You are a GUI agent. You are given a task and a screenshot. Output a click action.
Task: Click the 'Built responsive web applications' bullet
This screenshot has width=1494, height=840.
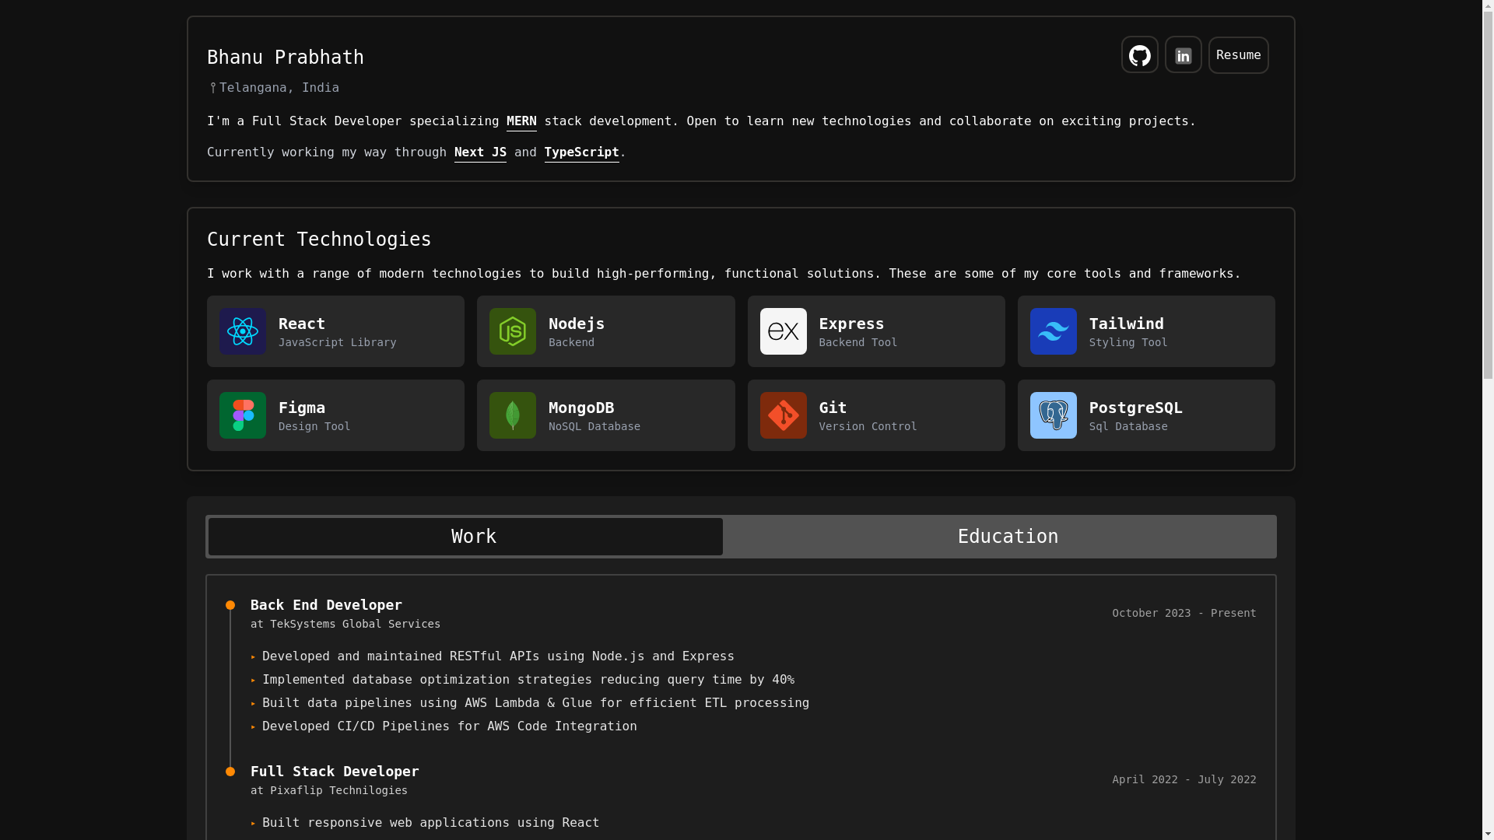tap(430, 823)
